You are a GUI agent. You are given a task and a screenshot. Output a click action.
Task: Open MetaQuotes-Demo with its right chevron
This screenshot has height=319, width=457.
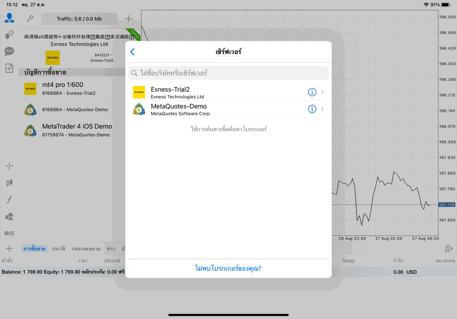(x=322, y=109)
